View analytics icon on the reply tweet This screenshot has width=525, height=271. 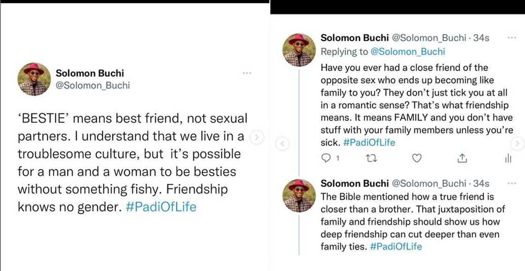click(507, 159)
